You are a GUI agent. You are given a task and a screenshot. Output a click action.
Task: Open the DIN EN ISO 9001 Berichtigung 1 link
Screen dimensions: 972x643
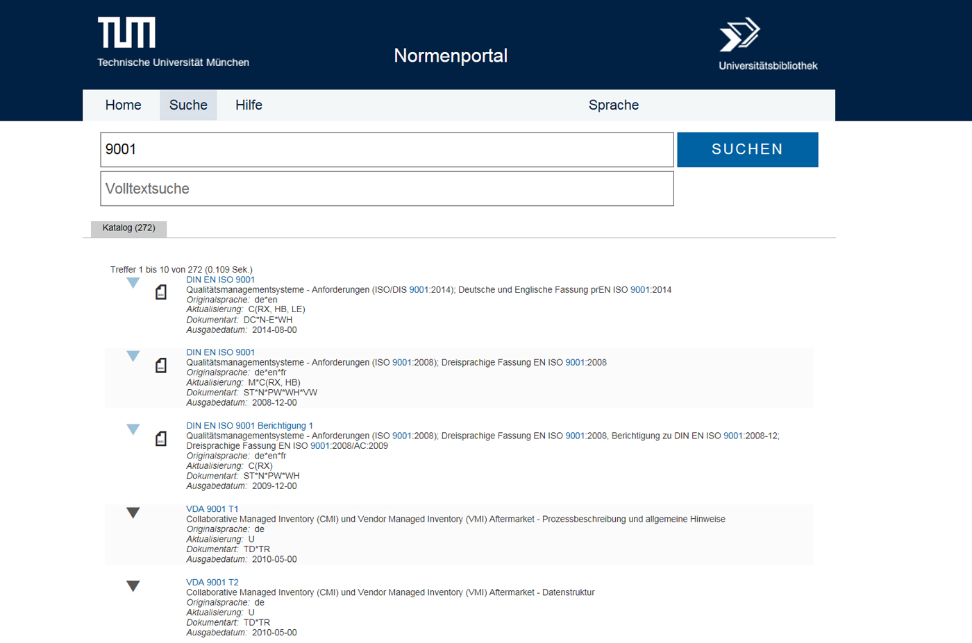(x=249, y=426)
